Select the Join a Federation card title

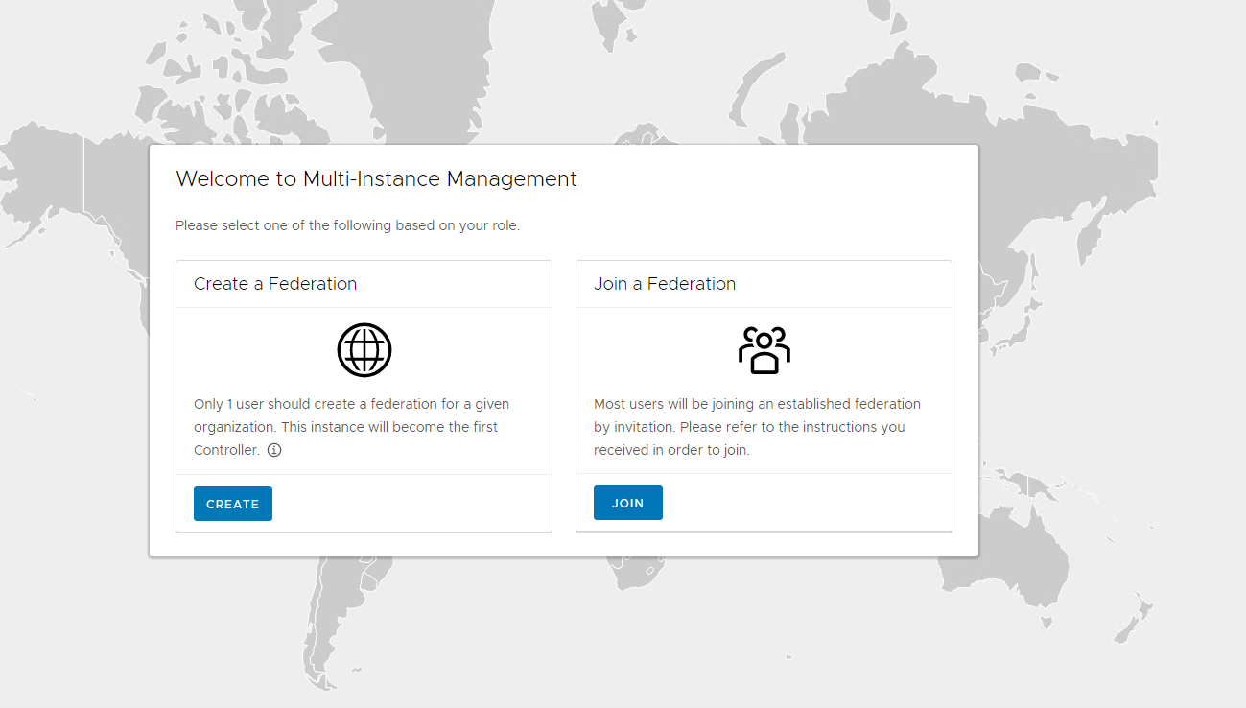pos(665,284)
